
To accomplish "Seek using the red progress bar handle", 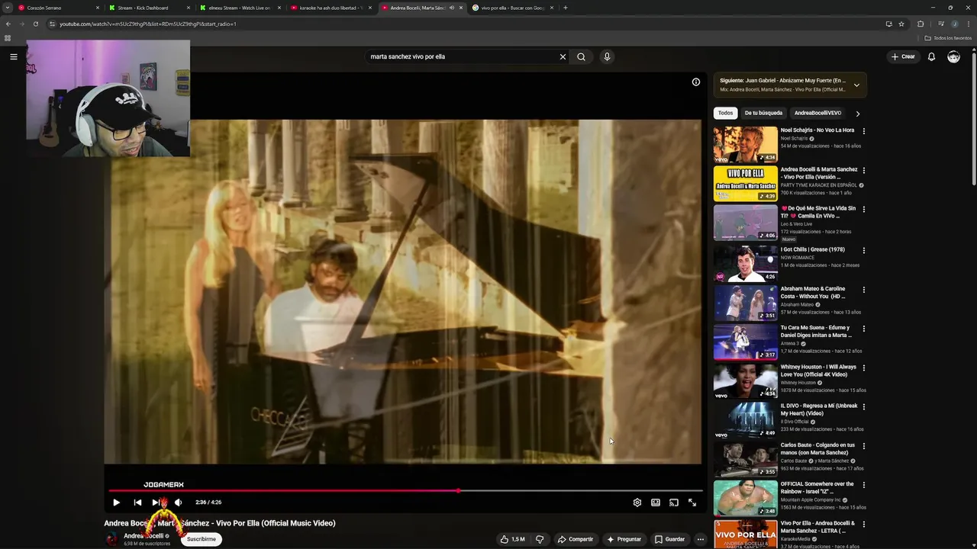I will (x=458, y=491).
